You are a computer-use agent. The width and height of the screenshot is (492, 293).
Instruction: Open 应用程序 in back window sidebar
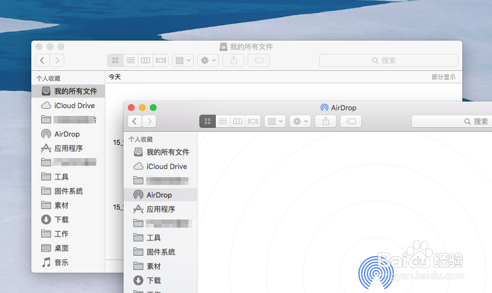coord(69,148)
